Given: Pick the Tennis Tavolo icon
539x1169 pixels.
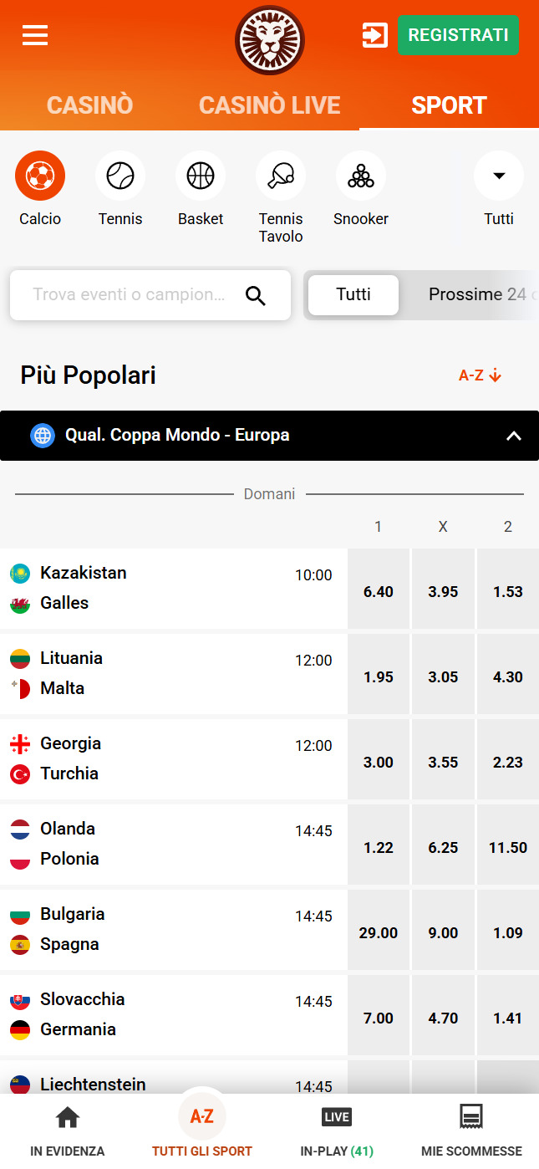Looking at the screenshot, I should (281, 176).
